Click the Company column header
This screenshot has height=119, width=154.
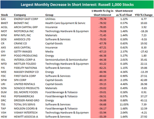pos(20,15)
